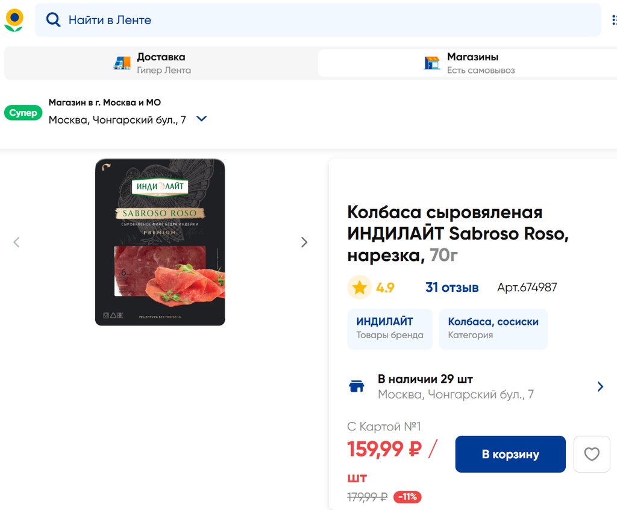Open stock availability details via right chevron
This screenshot has width=617, height=510.
click(x=600, y=386)
